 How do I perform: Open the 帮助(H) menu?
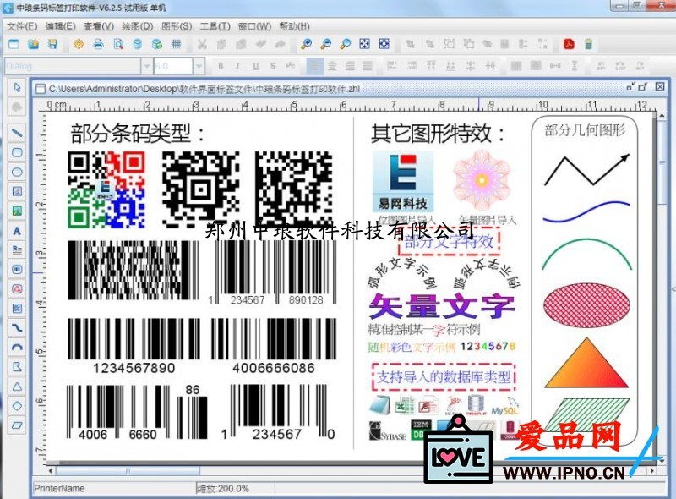pos(294,26)
